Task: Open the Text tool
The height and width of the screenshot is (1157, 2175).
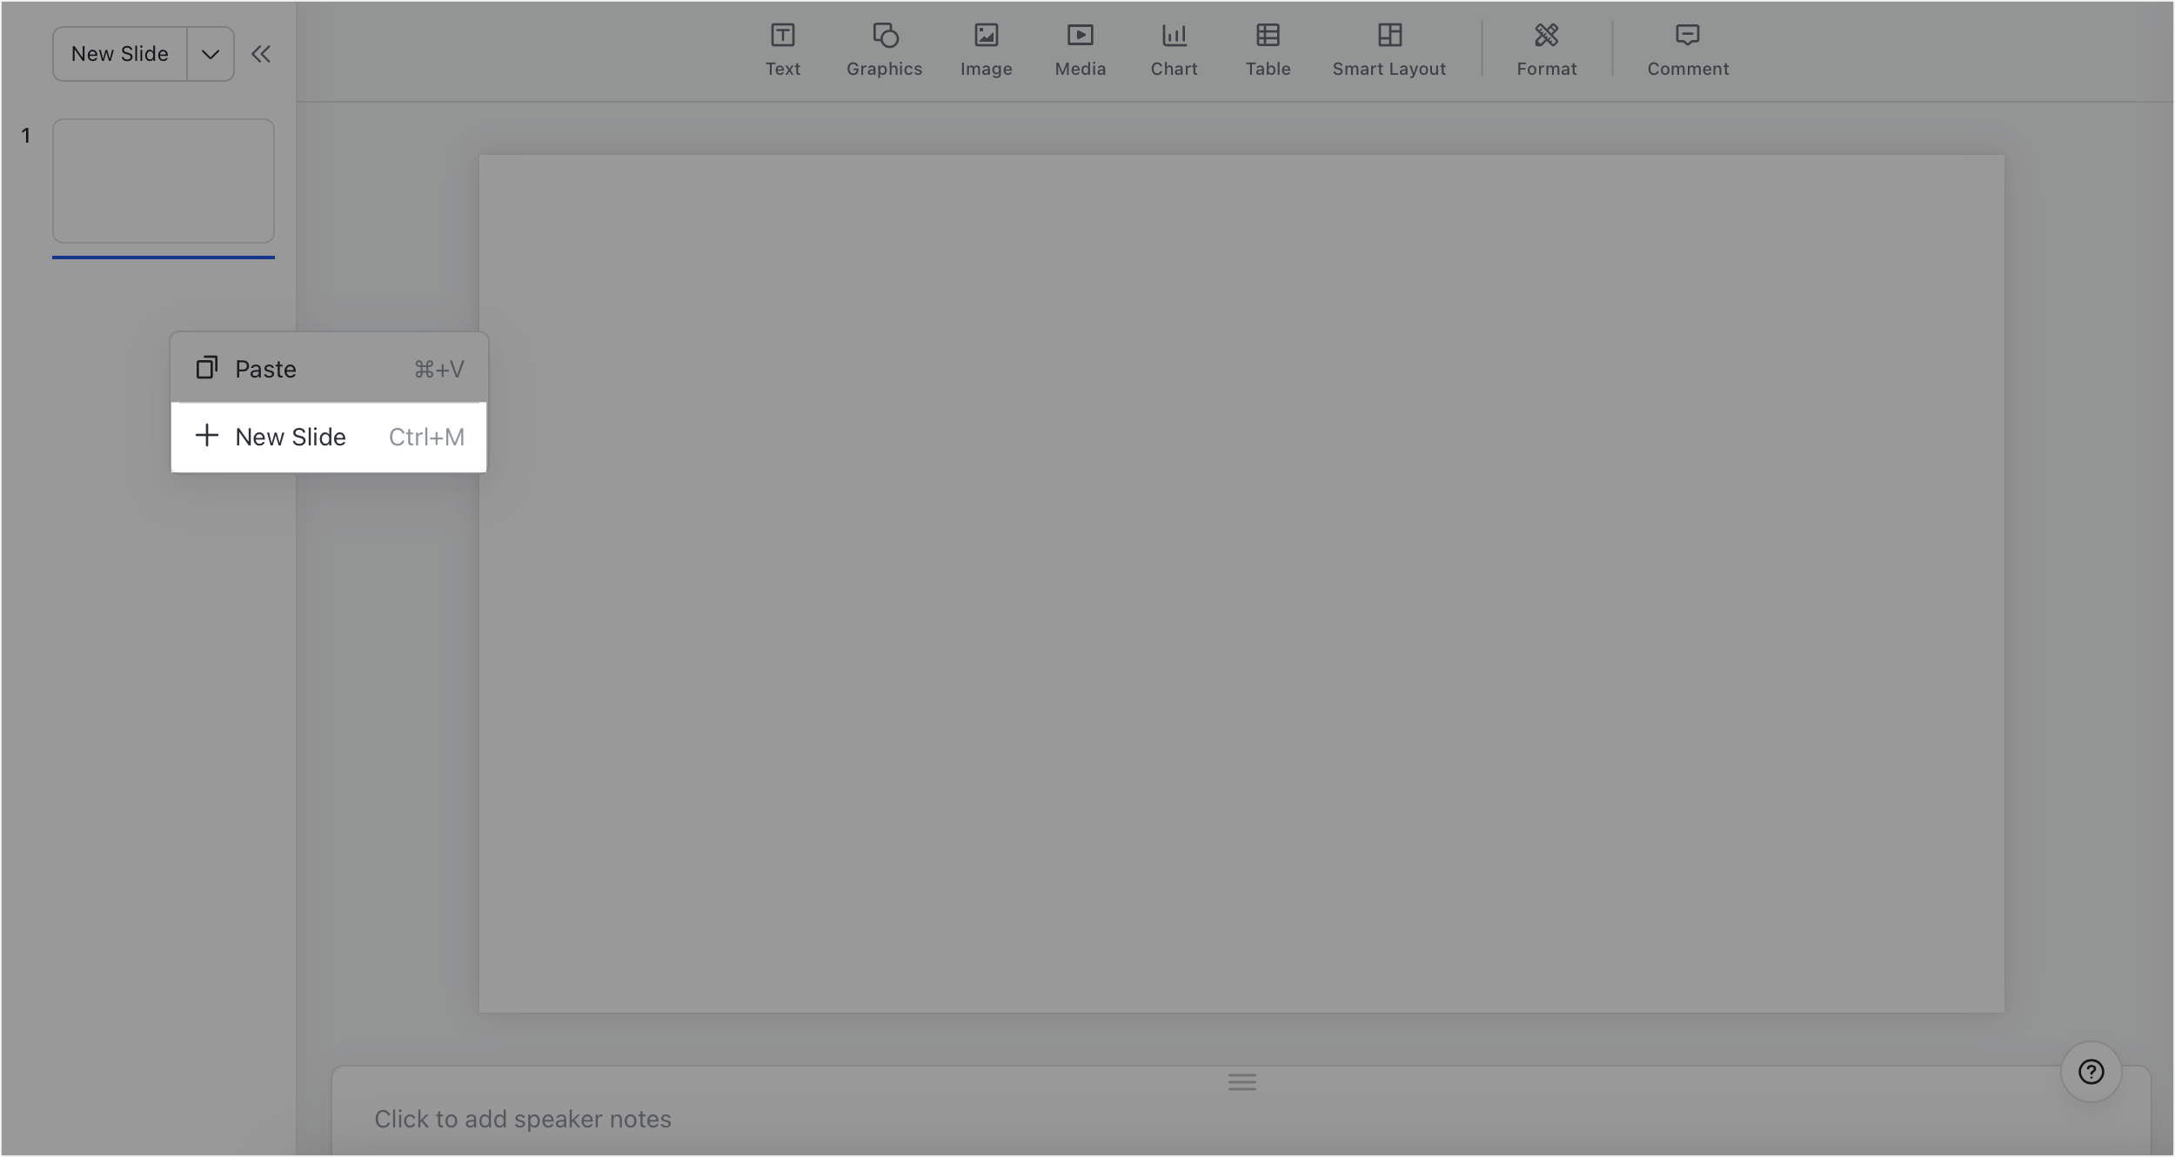Action: tap(782, 50)
